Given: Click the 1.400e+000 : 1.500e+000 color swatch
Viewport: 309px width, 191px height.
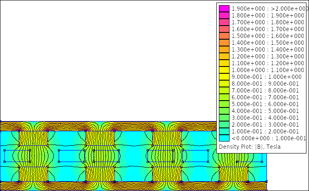Looking at the screenshot, I should point(224,43).
